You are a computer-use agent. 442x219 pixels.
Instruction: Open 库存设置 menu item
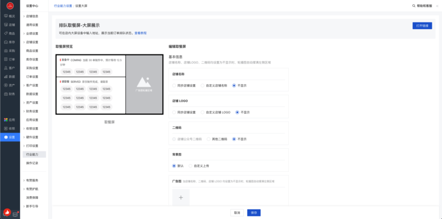[32, 59]
